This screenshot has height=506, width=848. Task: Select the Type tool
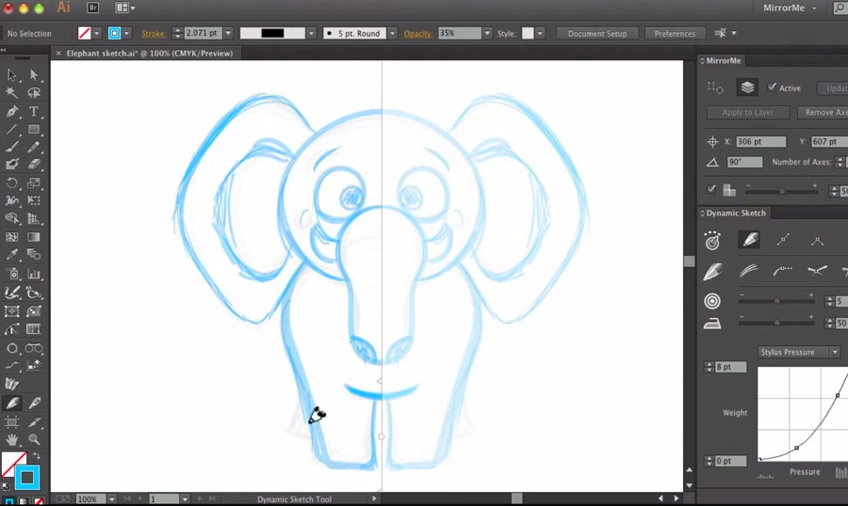[x=34, y=111]
